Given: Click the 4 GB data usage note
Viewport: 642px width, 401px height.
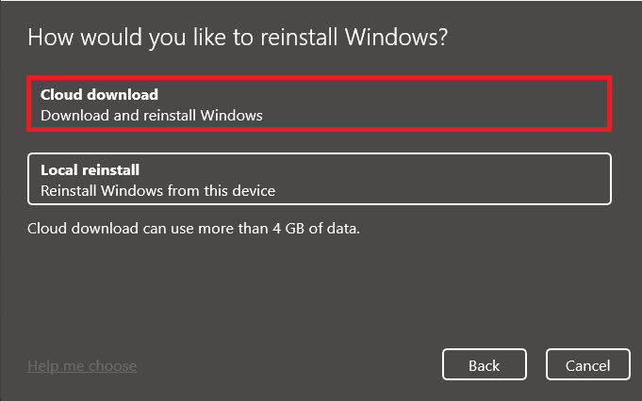Looking at the screenshot, I should pyautogui.click(x=193, y=228).
